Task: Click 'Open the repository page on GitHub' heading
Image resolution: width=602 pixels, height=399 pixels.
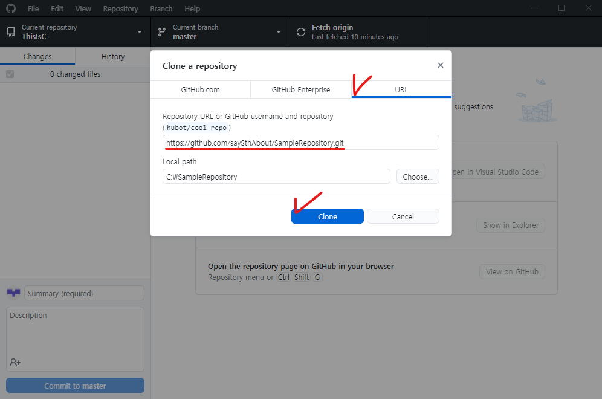Action: 300,266
